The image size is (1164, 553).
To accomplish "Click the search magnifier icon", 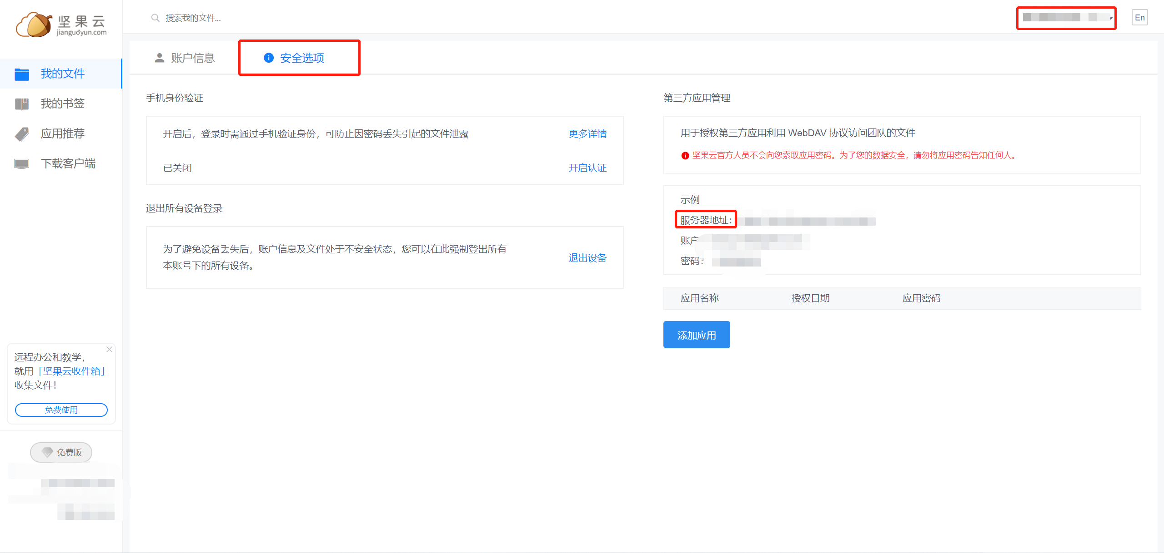I will 155,18.
